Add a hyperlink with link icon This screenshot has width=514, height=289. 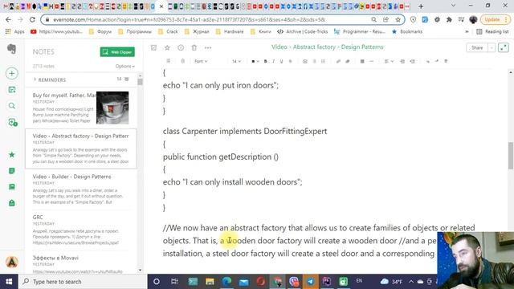[338, 61]
